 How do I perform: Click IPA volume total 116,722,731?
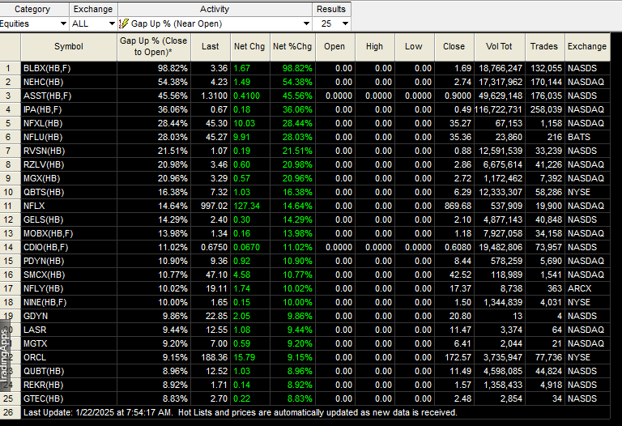pyautogui.click(x=499, y=109)
